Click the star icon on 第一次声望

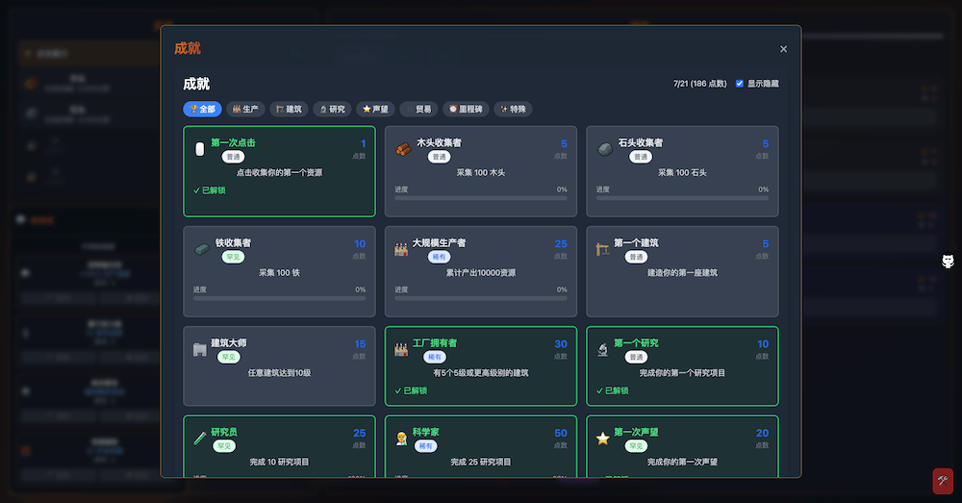point(603,439)
